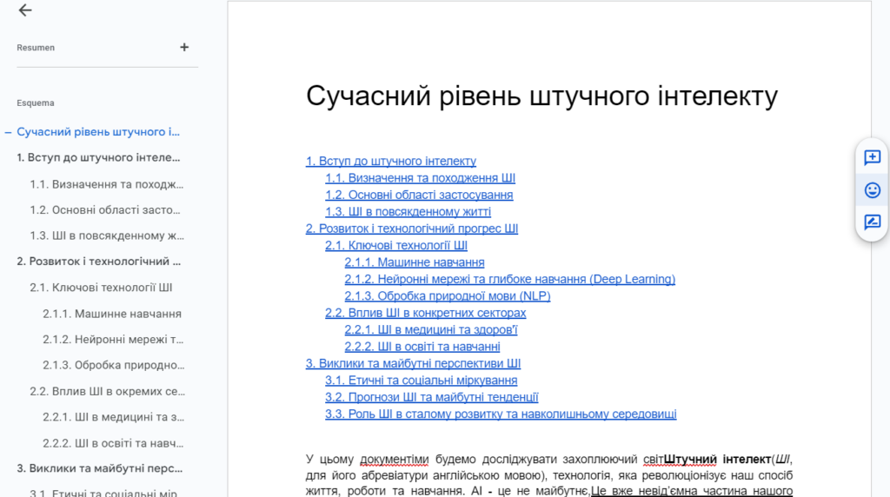Image resolution: width=890 pixels, height=497 pixels.
Task: Select outline item 2.2.1. ШІ в медицині
Action: pyautogui.click(x=113, y=417)
